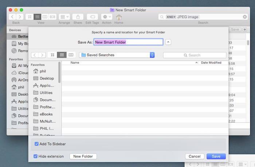Select Bettie device in Finder sidebar
The width and height of the screenshot is (255, 167).
pos(17,36)
